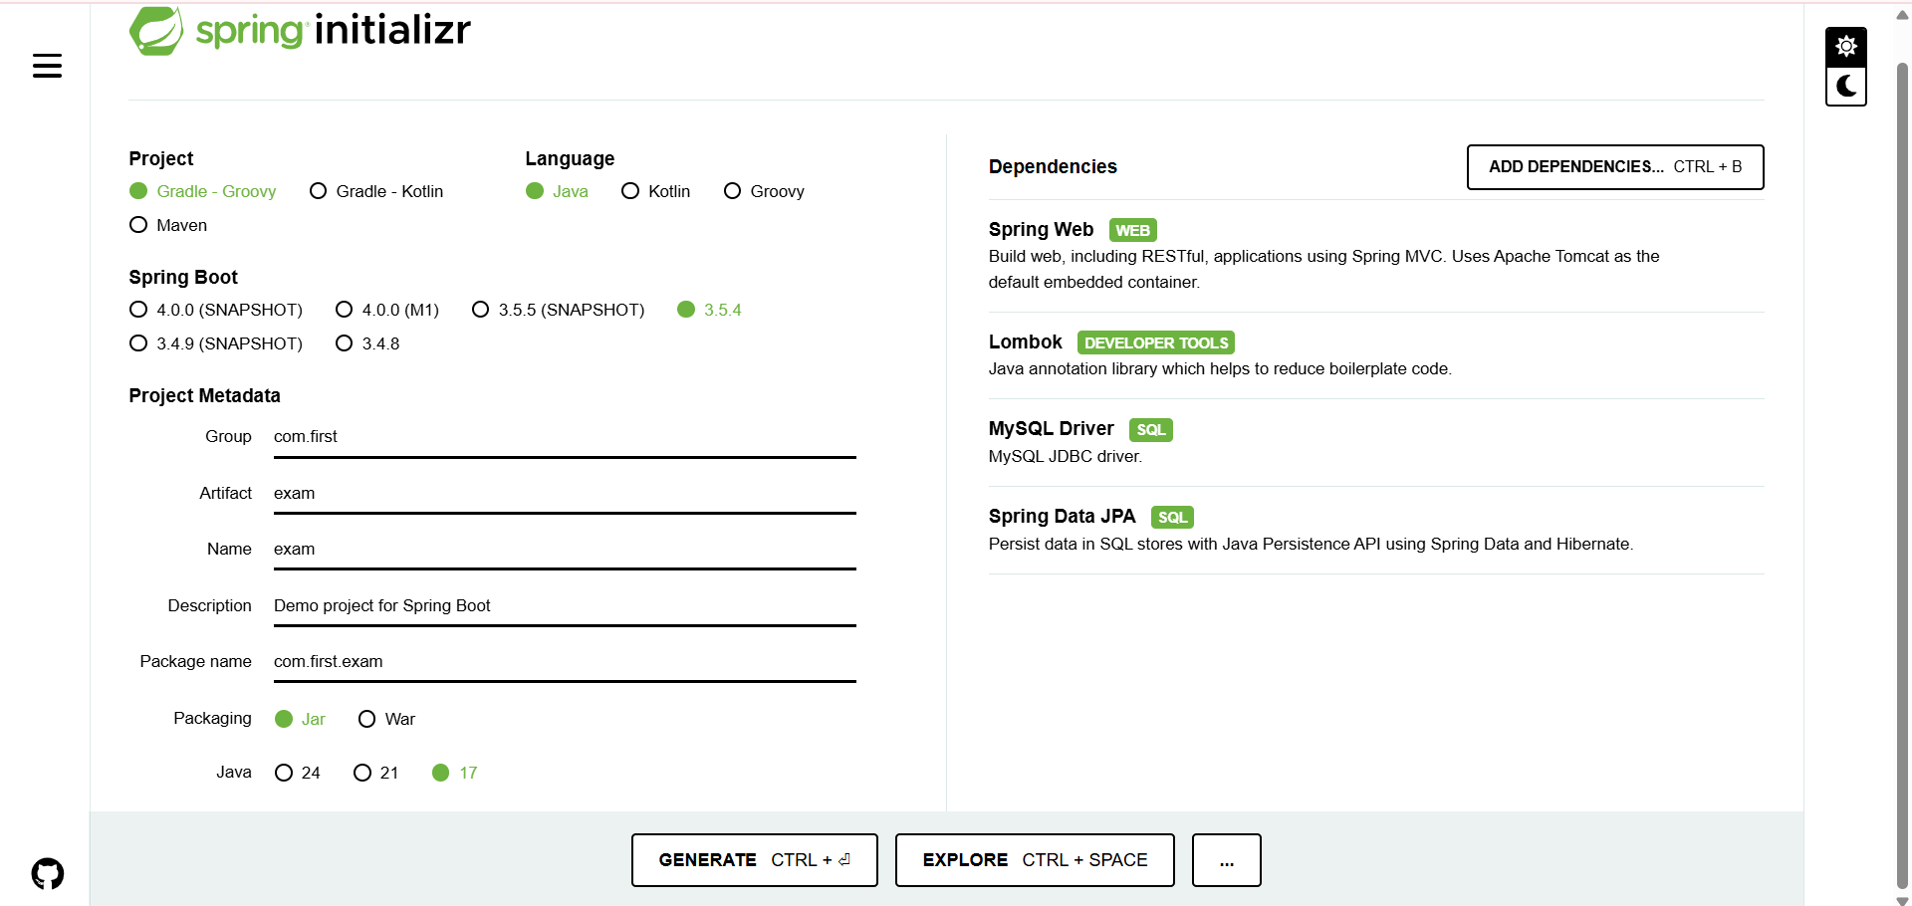Click the Spring Web dependency
This screenshot has height=906, width=1912.
1376,256
